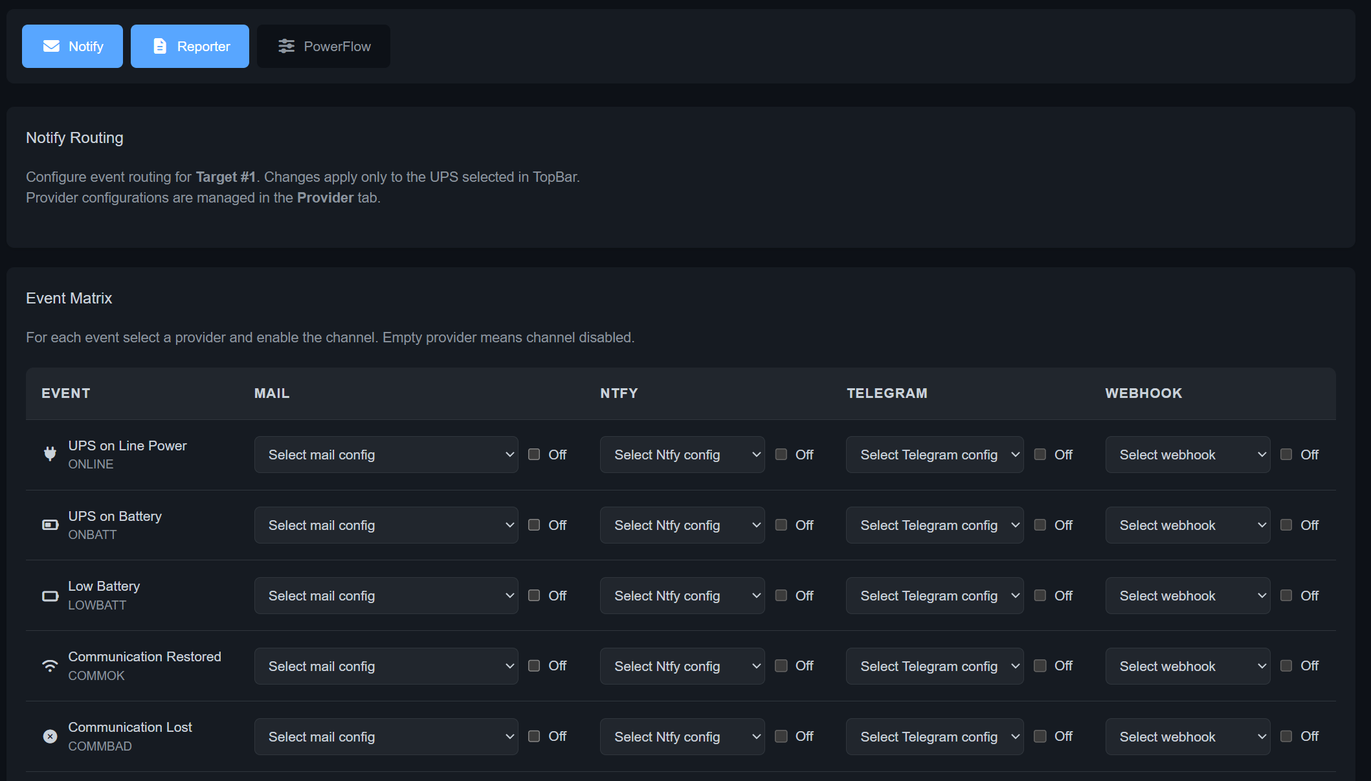Enable mail checkbox for Low Battery

pyautogui.click(x=534, y=595)
